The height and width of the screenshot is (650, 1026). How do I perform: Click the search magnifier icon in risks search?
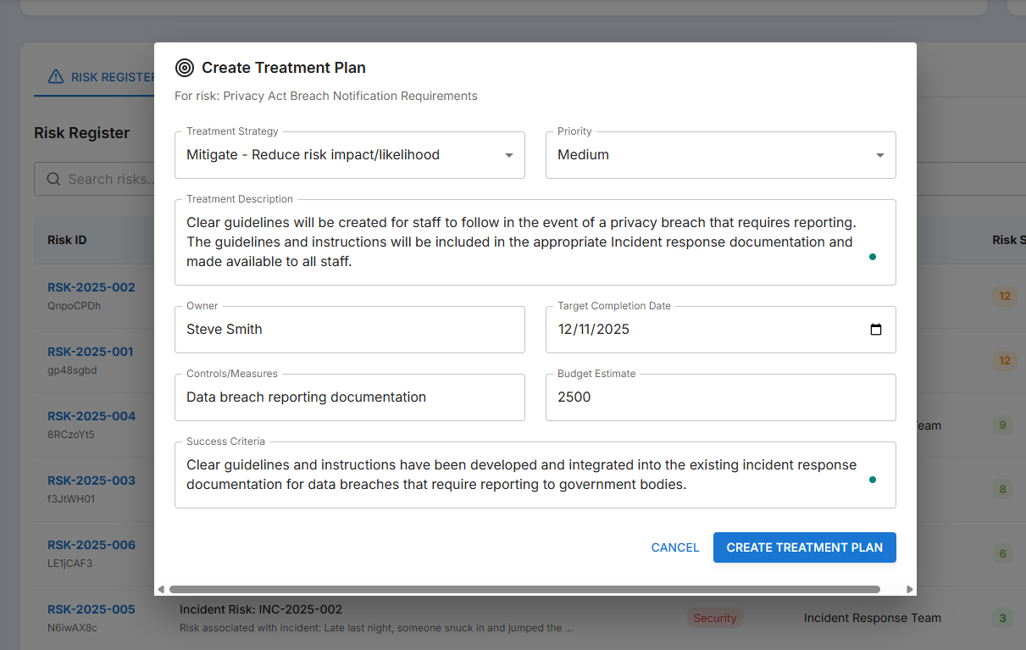pyautogui.click(x=53, y=179)
